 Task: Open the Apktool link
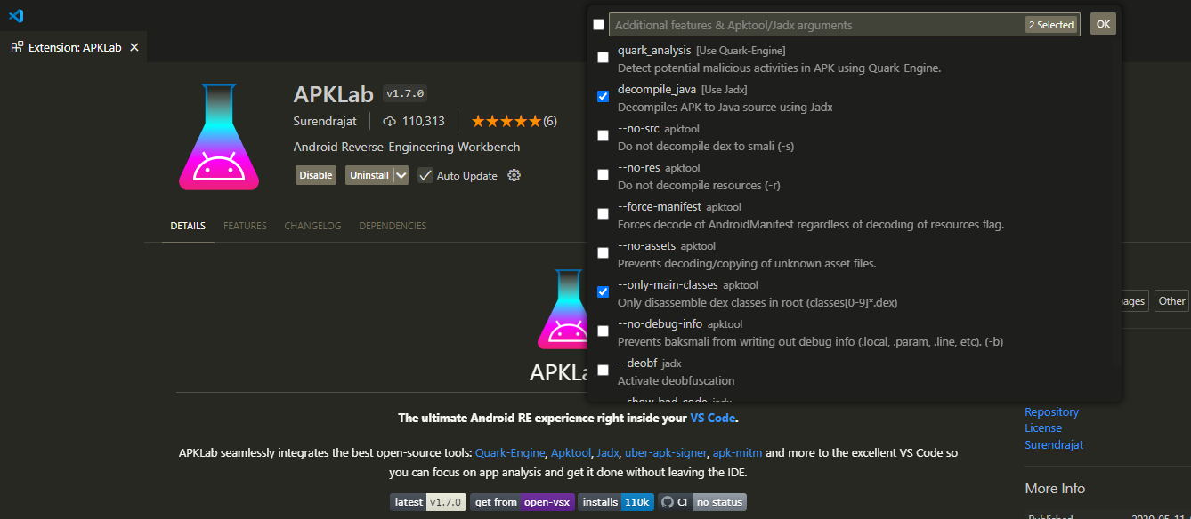click(x=571, y=452)
